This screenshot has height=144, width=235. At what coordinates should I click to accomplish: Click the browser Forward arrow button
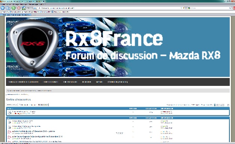tap(8, 8)
